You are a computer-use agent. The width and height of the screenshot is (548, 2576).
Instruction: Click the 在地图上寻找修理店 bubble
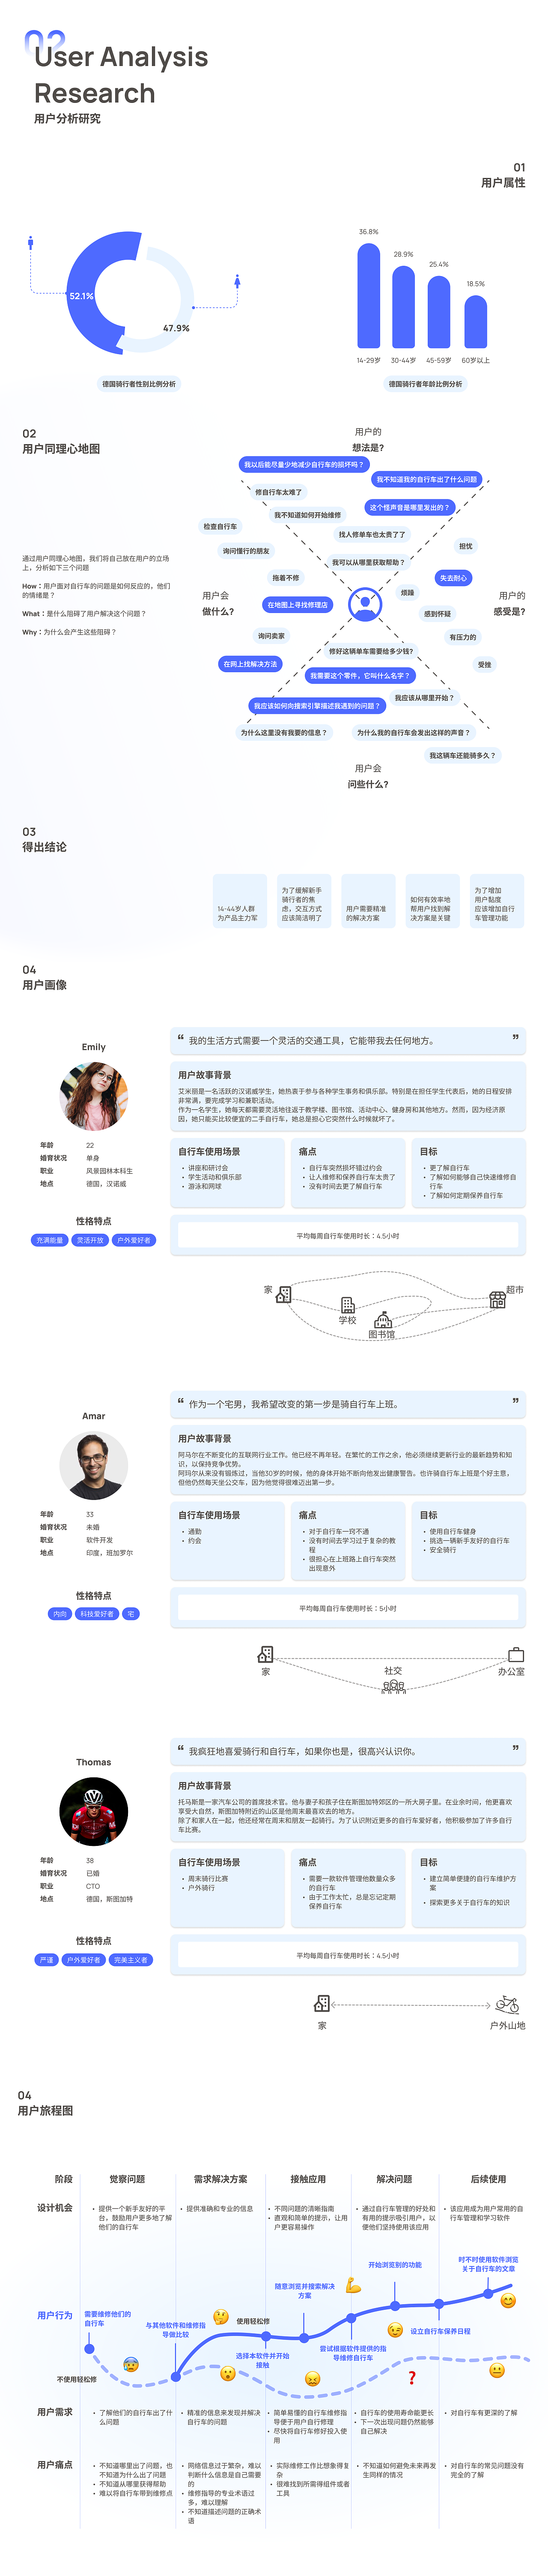click(x=298, y=605)
